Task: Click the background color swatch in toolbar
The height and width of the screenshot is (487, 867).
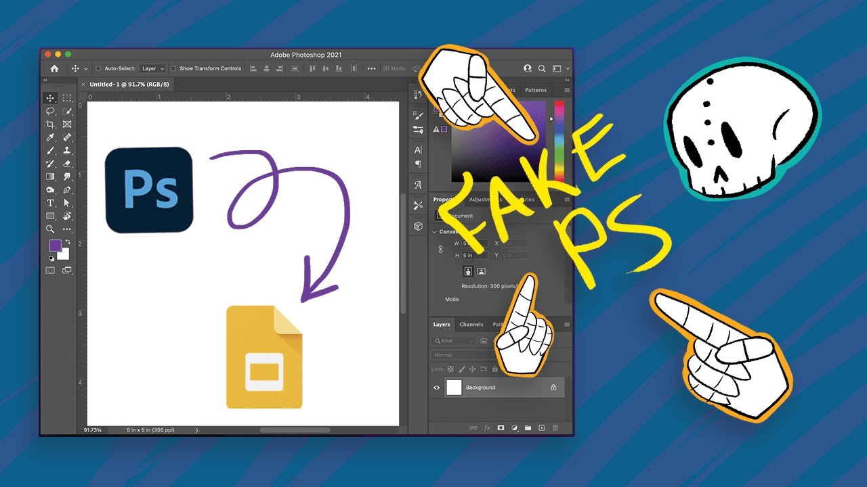Action: pyautogui.click(x=64, y=255)
